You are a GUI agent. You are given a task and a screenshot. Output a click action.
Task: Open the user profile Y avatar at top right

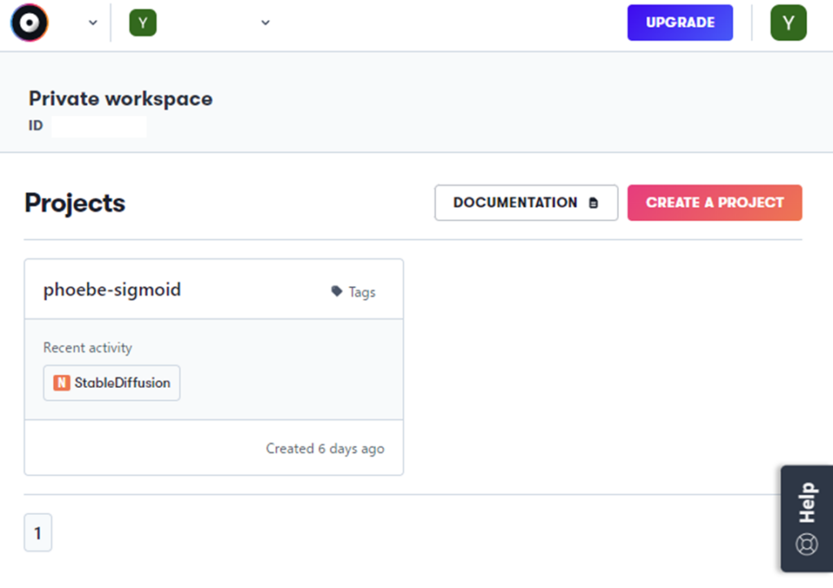click(x=788, y=23)
